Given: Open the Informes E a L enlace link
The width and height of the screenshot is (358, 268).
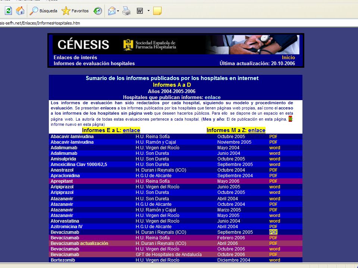Looking at the screenshot, I should pos(131,130).
